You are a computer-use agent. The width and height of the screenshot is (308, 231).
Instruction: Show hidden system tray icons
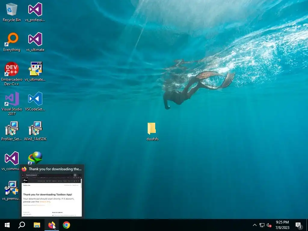pos(254,225)
